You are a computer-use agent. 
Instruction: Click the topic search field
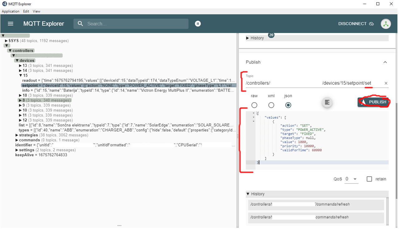click(131, 24)
